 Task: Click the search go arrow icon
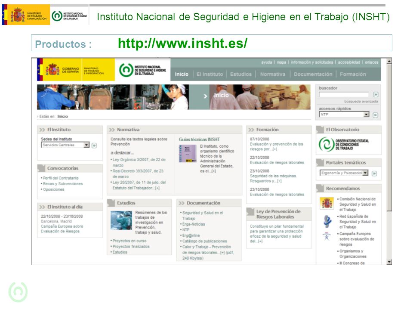(x=376, y=94)
